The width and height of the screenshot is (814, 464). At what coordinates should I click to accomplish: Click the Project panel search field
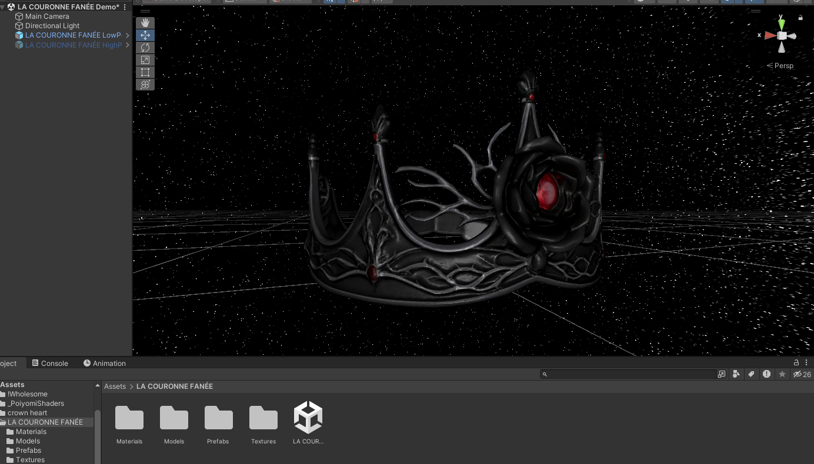(x=628, y=374)
